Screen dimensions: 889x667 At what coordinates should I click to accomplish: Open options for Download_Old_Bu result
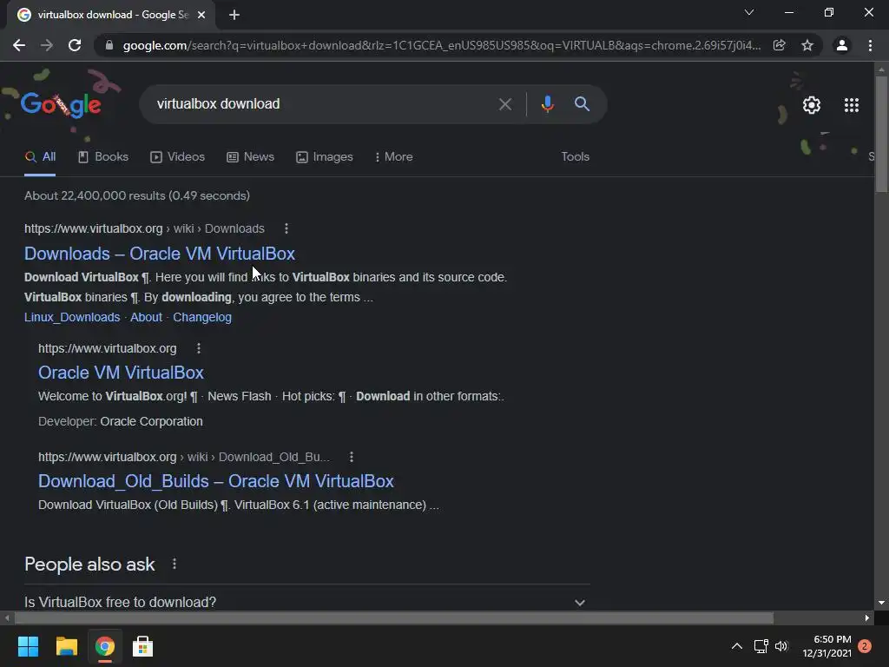point(352,457)
